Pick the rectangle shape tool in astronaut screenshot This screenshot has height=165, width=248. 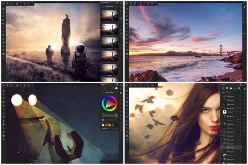pos(4,54)
